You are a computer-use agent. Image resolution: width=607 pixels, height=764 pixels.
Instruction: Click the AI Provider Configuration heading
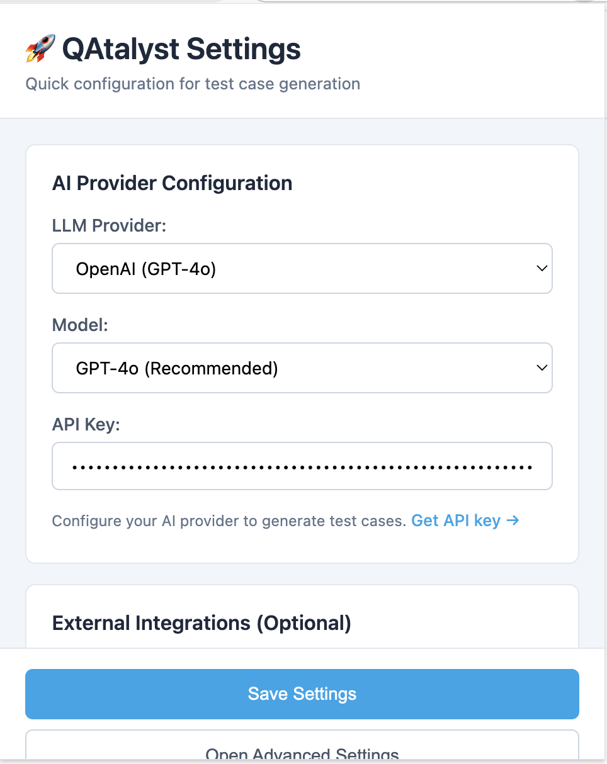[x=173, y=183]
